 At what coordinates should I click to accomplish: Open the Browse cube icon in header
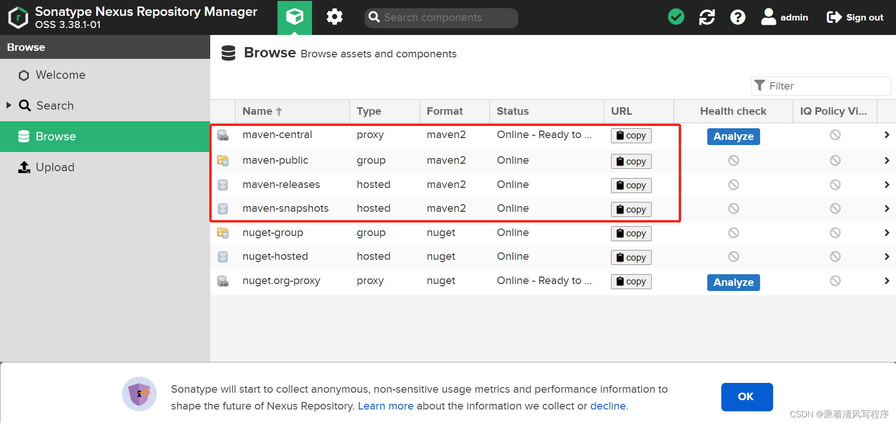tap(295, 17)
